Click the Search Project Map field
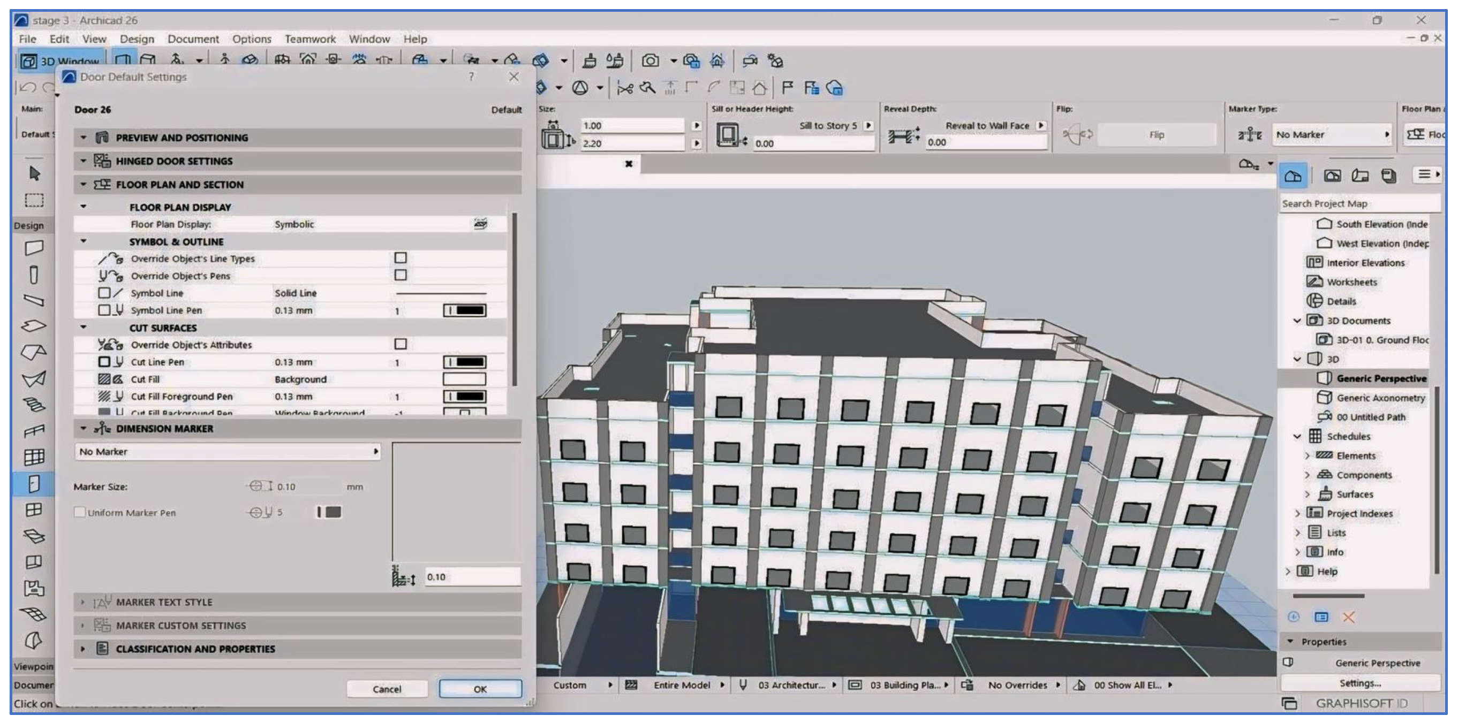Viewport: 1458px width, 723px height. coord(1360,204)
